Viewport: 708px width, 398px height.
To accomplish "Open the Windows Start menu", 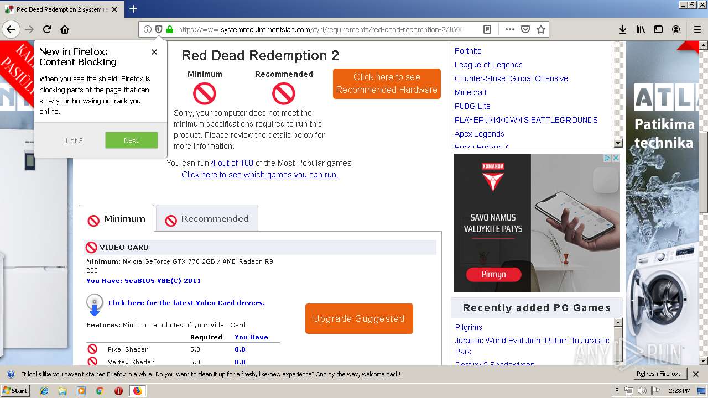I will [15, 390].
